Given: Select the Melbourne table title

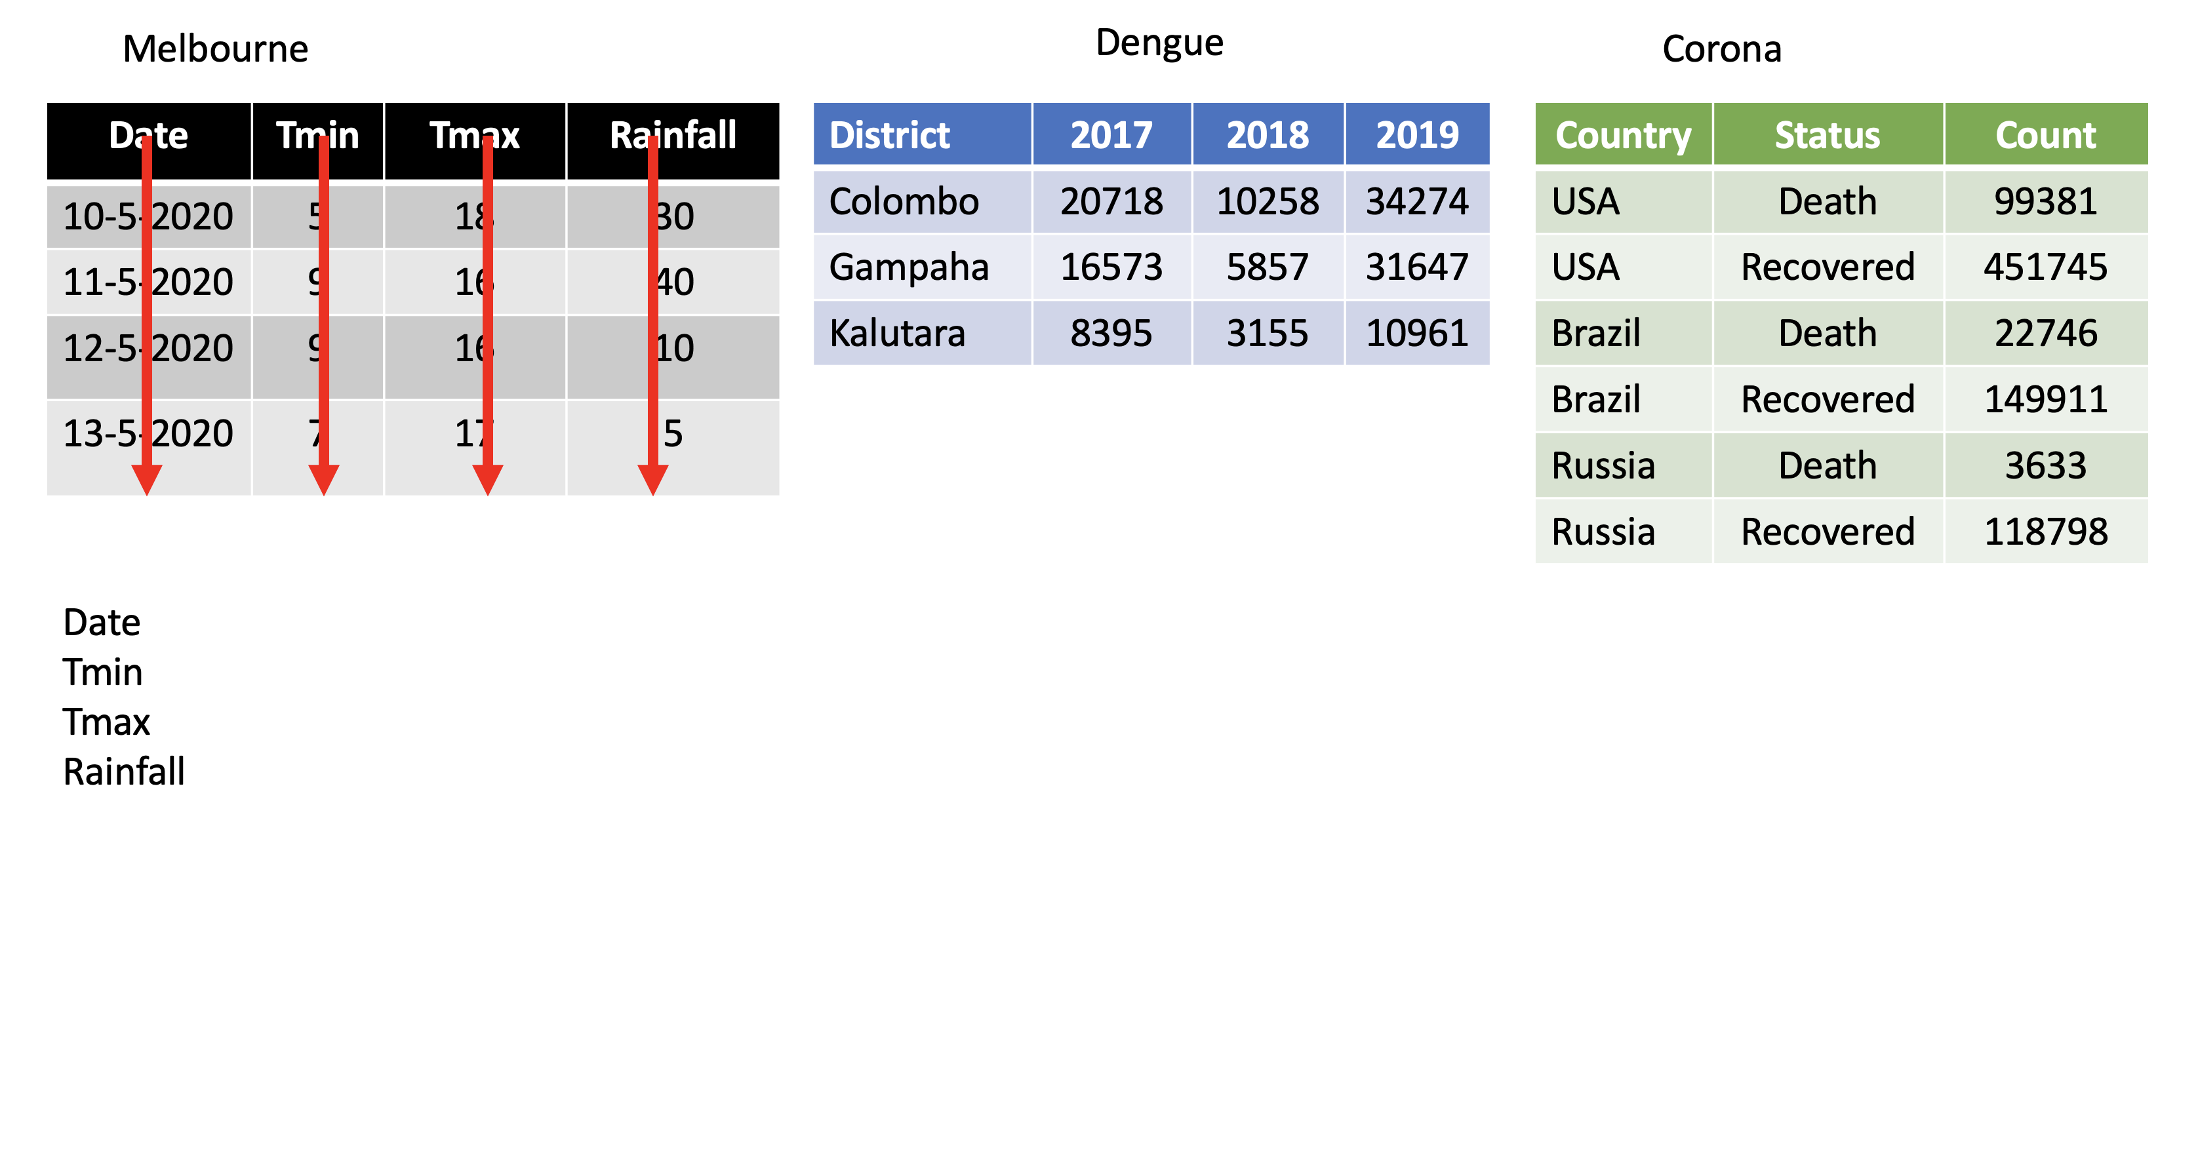Looking at the screenshot, I should (215, 49).
